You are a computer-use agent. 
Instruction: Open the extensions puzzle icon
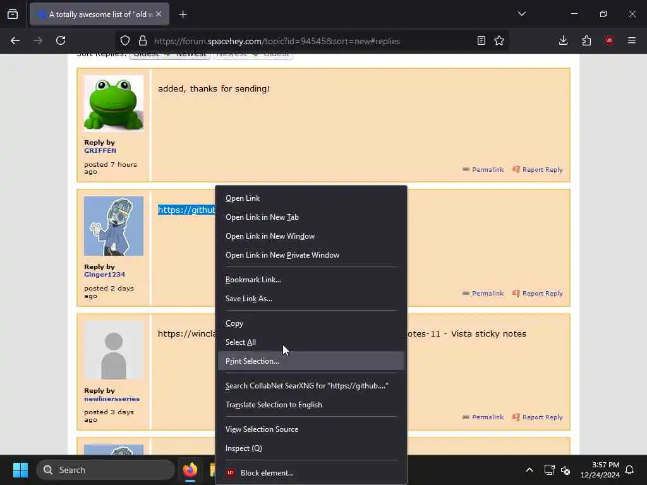[x=586, y=40]
